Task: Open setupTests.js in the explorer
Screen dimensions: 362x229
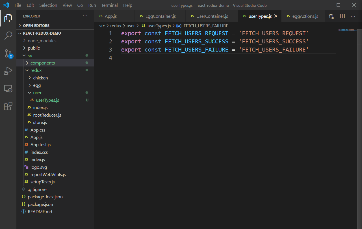Action: [x=55, y=182]
